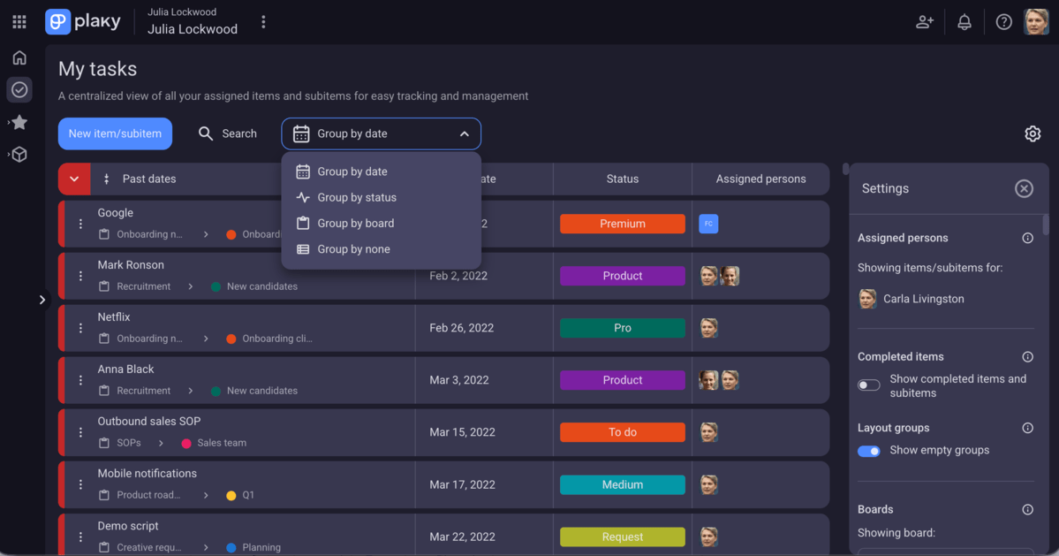Screen dimensions: 1059x556
Task: Click the apps grid icon top-left
Action: point(18,21)
